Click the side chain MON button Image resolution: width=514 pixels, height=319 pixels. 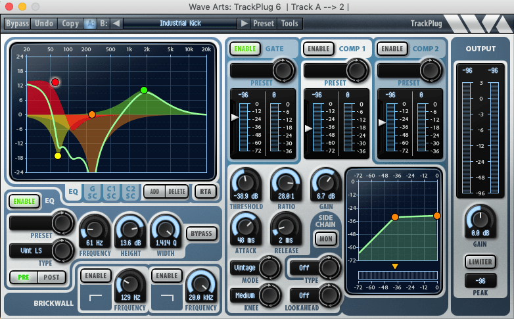(x=326, y=239)
